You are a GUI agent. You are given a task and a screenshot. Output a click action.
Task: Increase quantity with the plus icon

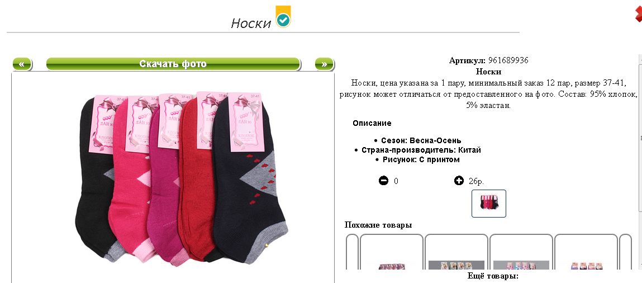[x=459, y=181]
